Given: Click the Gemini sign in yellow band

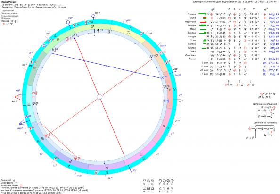Looking at the screenshot, I should (129, 32).
